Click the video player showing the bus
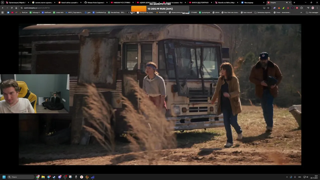This screenshot has height=180, width=320. (160, 94)
